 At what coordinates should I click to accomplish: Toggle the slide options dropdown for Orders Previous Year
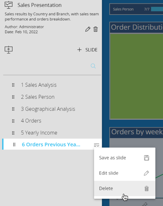click(97, 145)
